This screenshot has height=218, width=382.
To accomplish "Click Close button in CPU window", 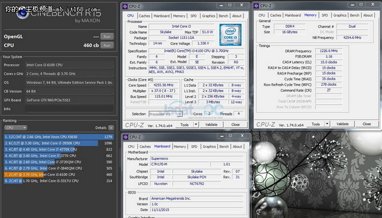I will tap(235, 125).
